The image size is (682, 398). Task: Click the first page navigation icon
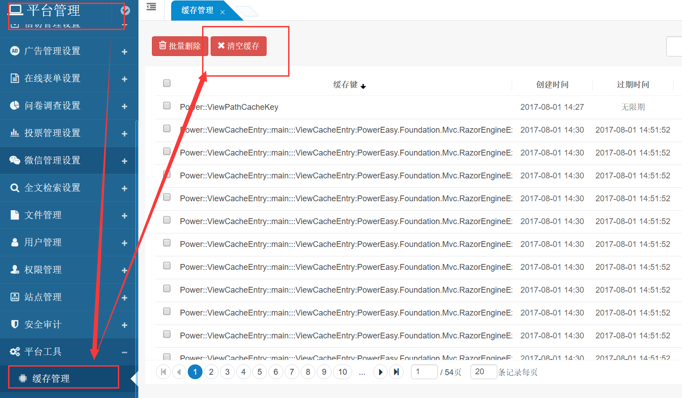(163, 372)
